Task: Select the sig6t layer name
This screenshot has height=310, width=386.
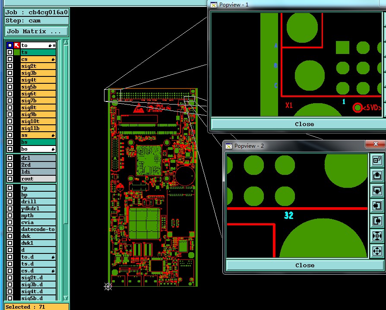Action: point(38,94)
